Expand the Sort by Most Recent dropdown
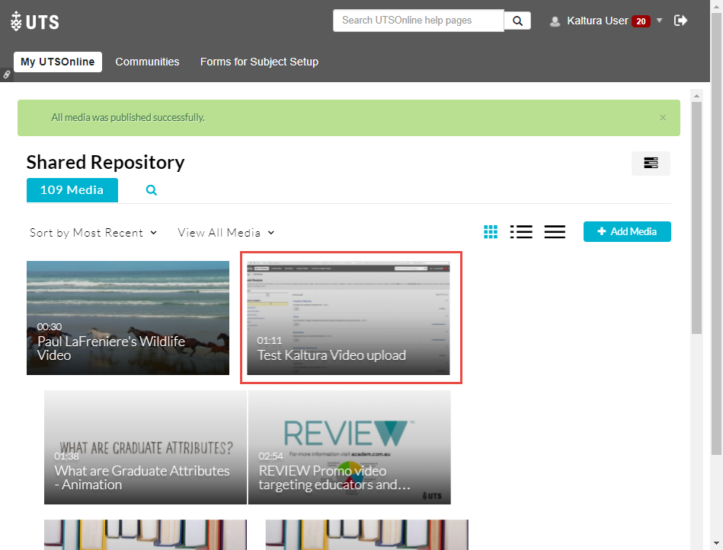 click(93, 233)
